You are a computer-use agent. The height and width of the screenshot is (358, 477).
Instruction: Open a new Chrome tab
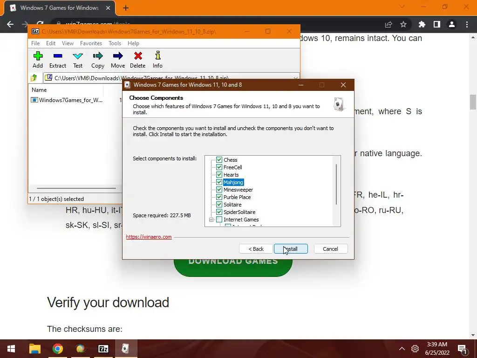[x=126, y=8]
